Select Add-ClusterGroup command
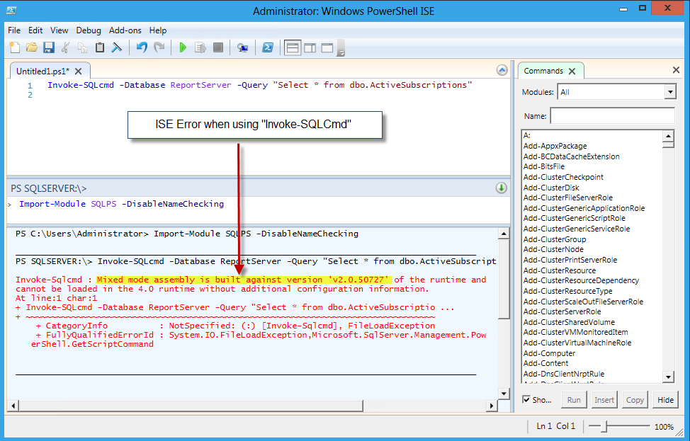The height and width of the screenshot is (441, 690). pos(555,240)
